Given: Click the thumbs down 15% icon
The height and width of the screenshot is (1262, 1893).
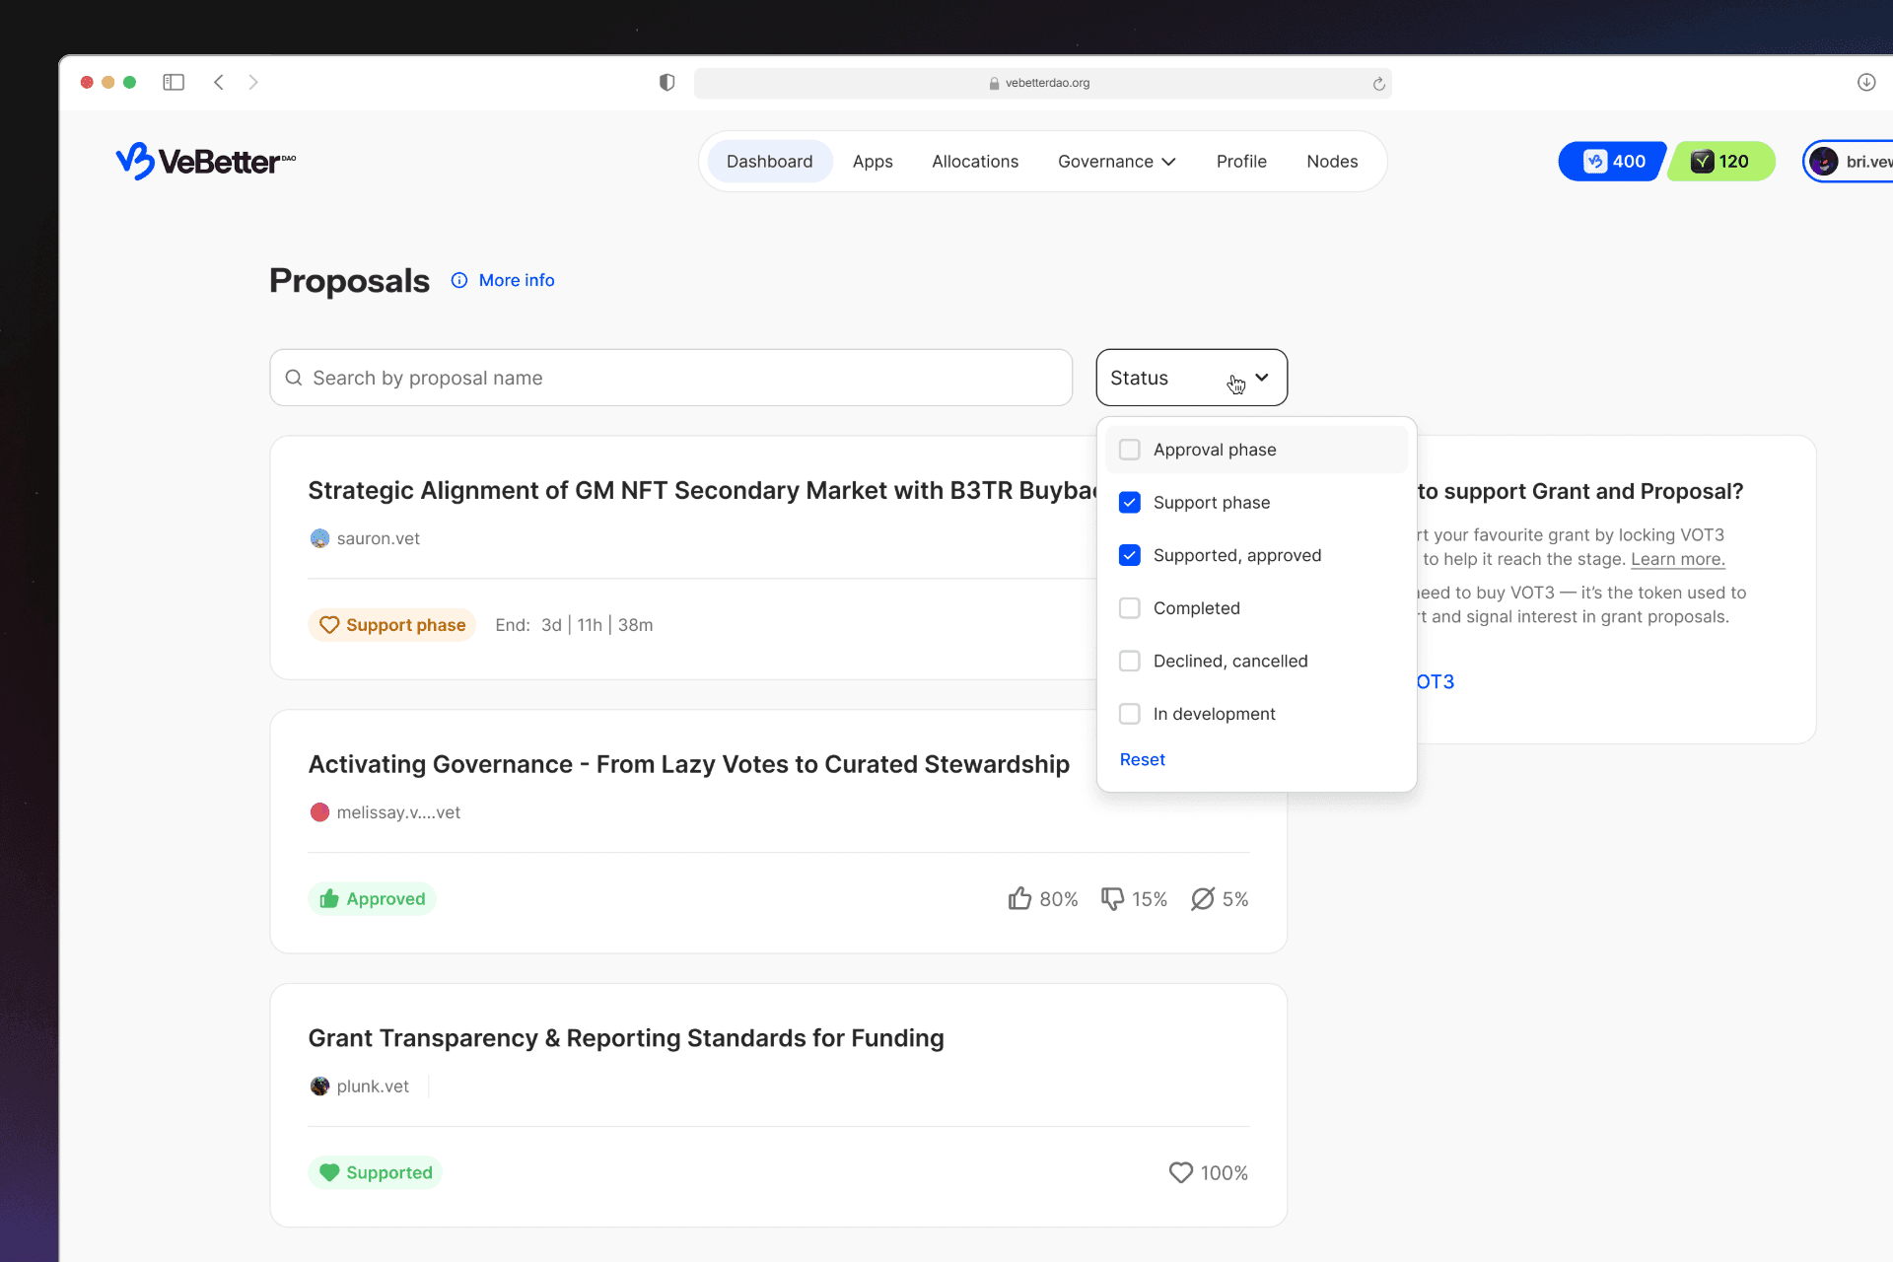Looking at the screenshot, I should coord(1112,898).
